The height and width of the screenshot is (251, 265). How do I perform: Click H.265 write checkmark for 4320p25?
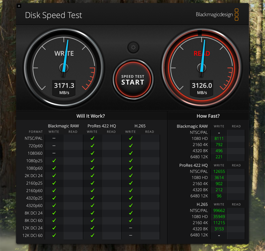click(x=131, y=198)
